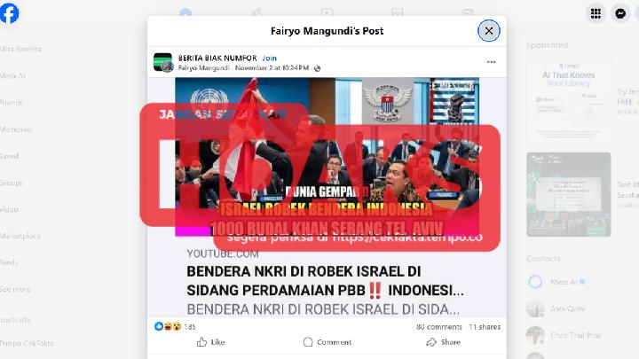The image size is (639, 359).
Task: Open the apps grid menu
Action: coord(596,14)
